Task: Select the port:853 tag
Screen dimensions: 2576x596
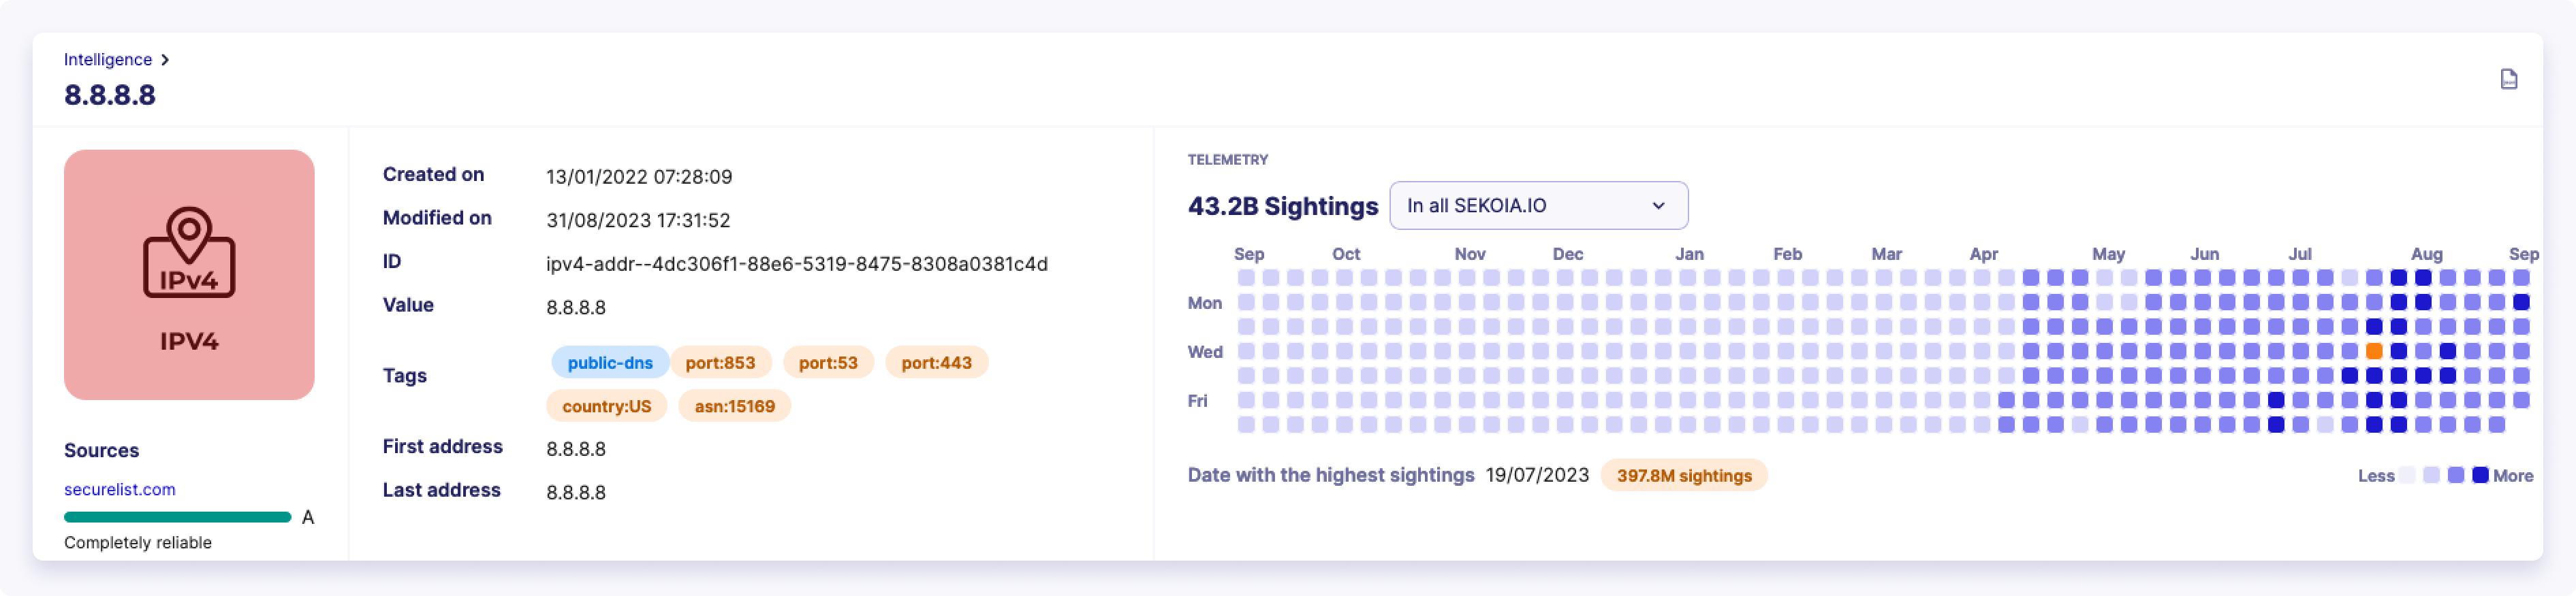Action: [x=721, y=363]
